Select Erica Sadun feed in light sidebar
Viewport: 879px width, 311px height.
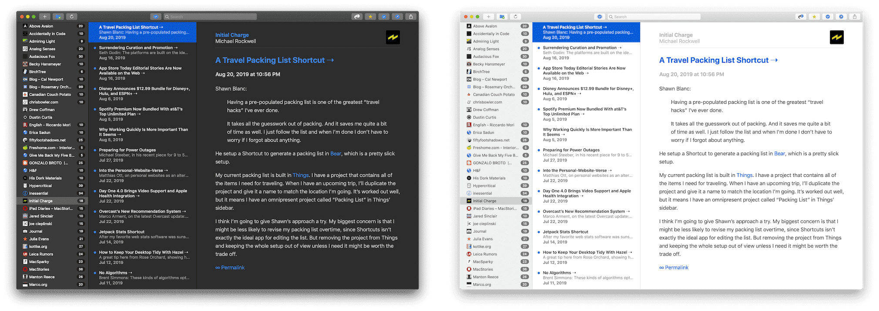[x=496, y=132]
